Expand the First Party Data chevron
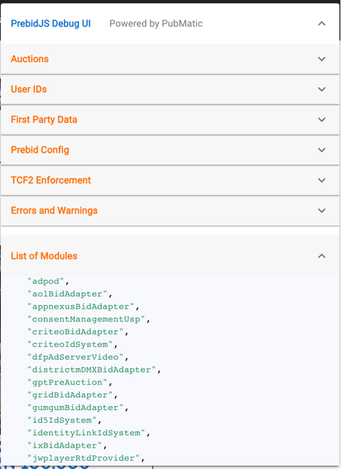This screenshot has width=342, height=472. pyautogui.click(x=322, y=120)
